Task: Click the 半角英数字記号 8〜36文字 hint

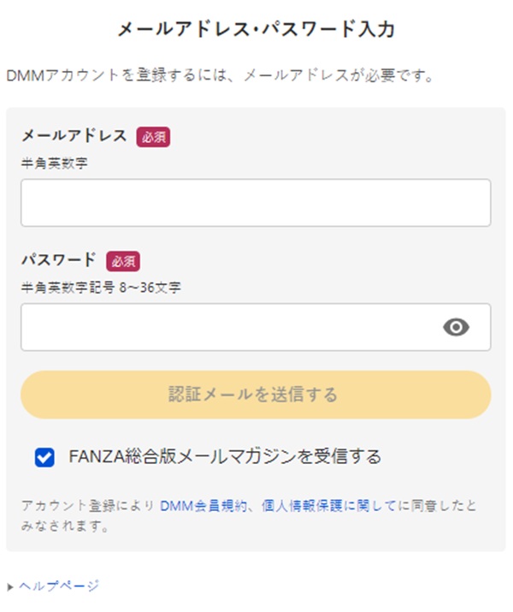Action: click(101, 288)
